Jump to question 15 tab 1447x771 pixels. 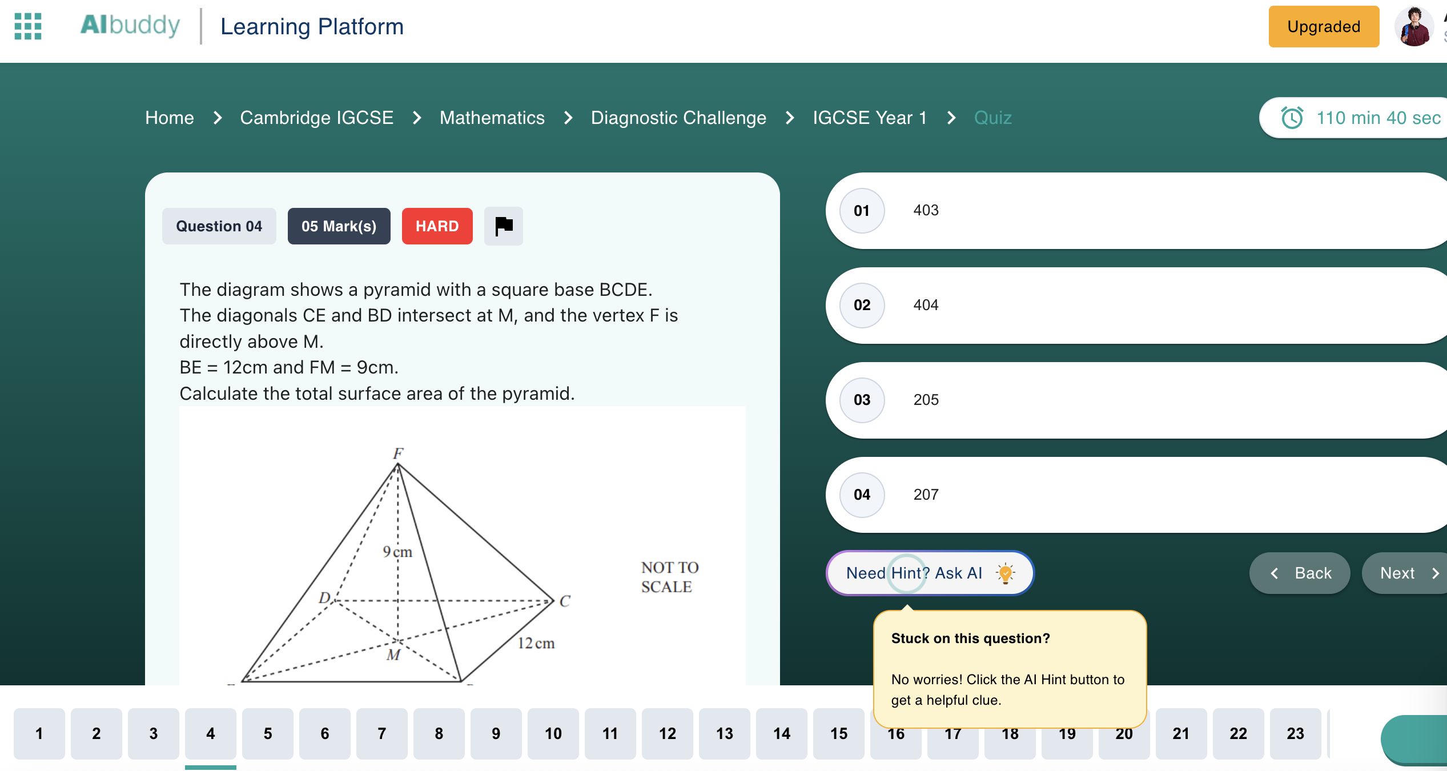(838, 734)
